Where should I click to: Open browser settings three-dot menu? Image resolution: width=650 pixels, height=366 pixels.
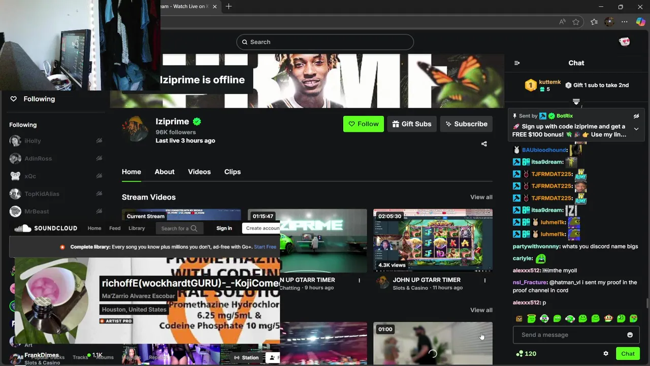[x=625, y=22]
